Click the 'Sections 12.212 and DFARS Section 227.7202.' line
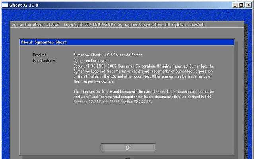This screenshot has height=159, width=254. pyautogui.click(x=112, y=102)
